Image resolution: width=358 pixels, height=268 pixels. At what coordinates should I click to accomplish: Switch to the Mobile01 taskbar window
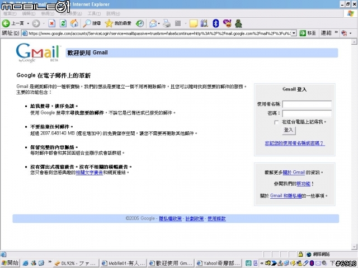pos(124,263)
